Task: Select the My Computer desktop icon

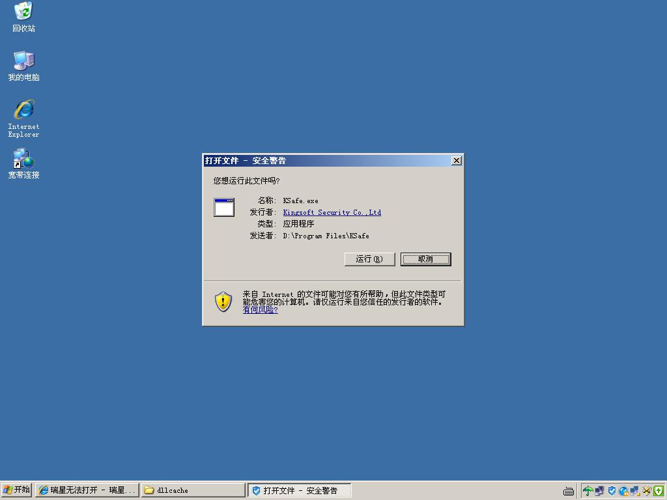Action: [23, 66]
